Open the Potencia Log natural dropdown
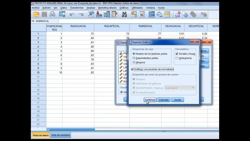 pyautogui.click(x=180, y=88)
